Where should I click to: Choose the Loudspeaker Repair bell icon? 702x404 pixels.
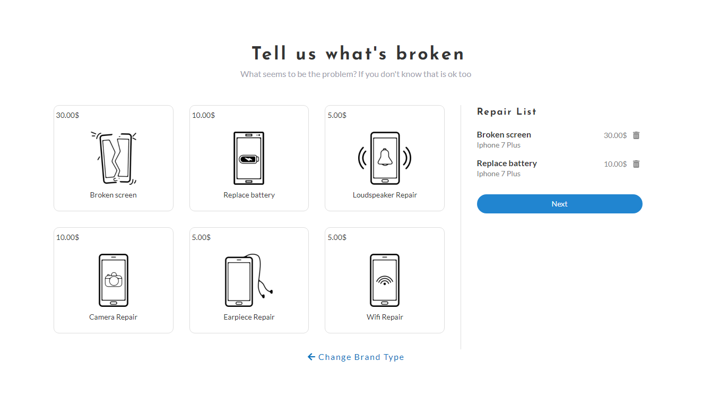click(x=385, y=158)
